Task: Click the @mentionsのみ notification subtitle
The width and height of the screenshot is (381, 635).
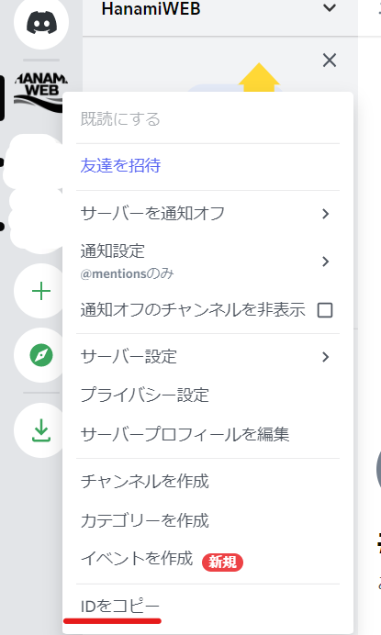Action: click(127, 273)
